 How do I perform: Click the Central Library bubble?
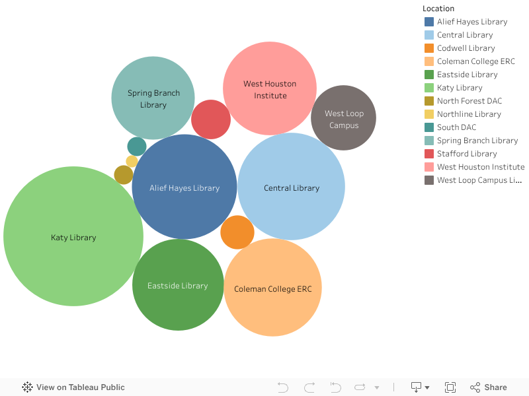tap(291, 186)
